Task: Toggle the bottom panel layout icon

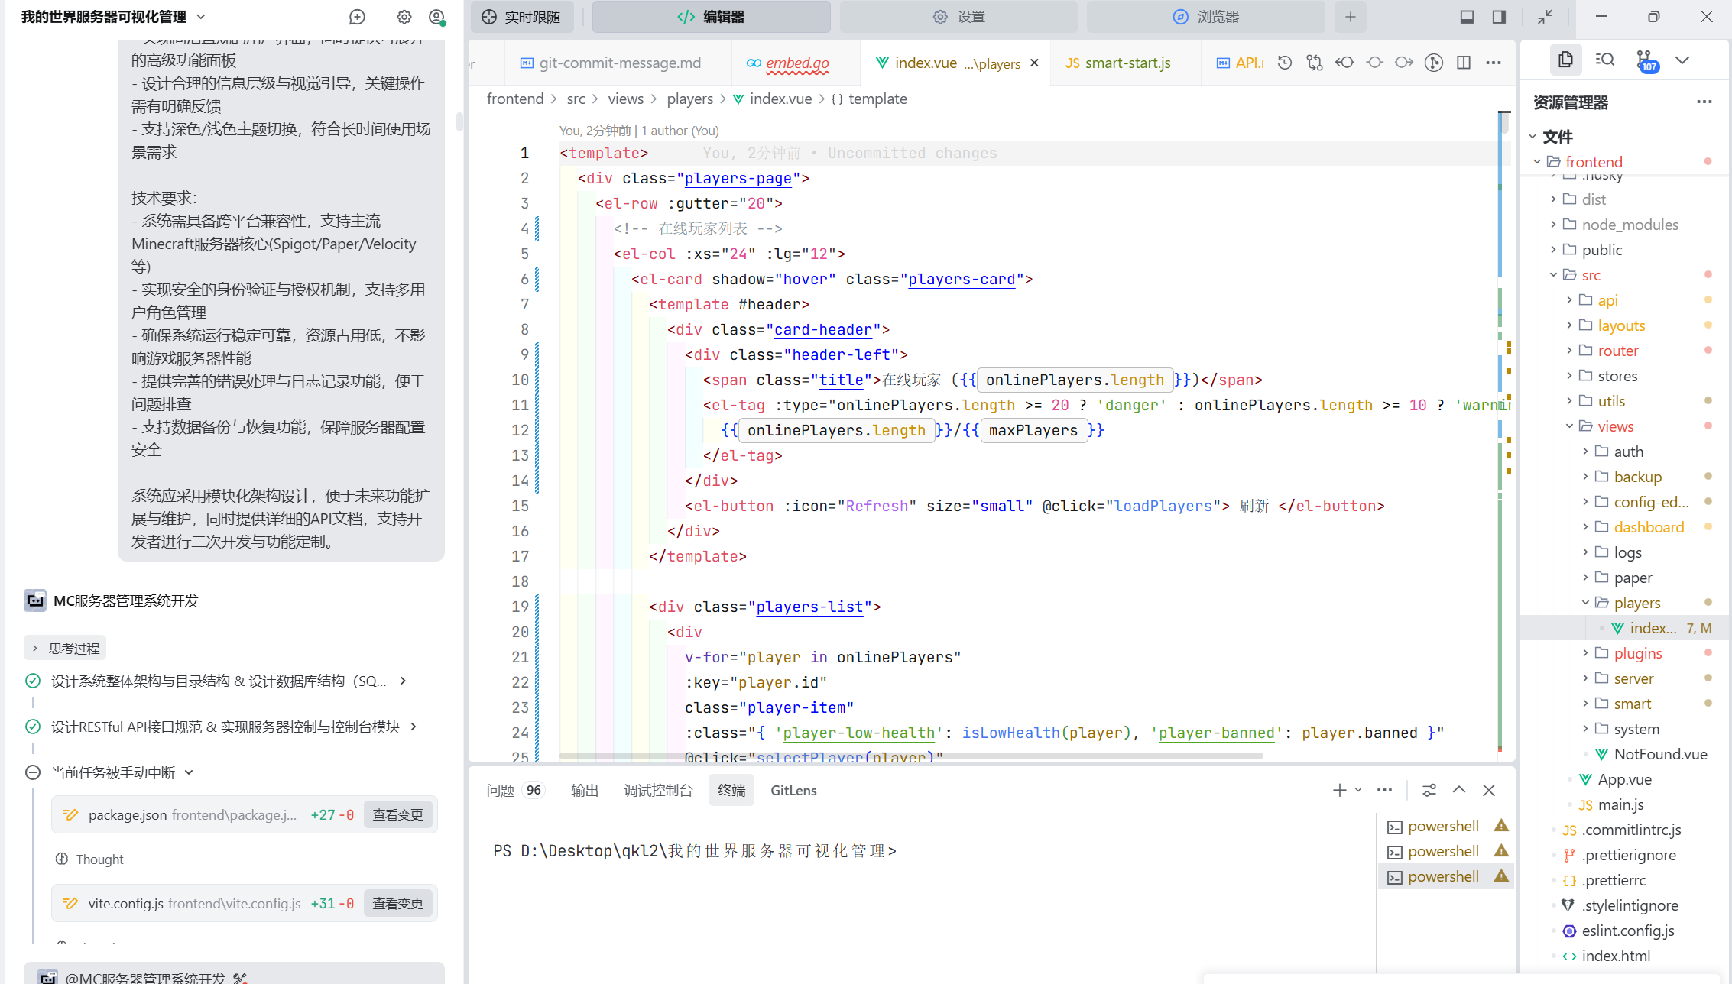Action: 1467,17
